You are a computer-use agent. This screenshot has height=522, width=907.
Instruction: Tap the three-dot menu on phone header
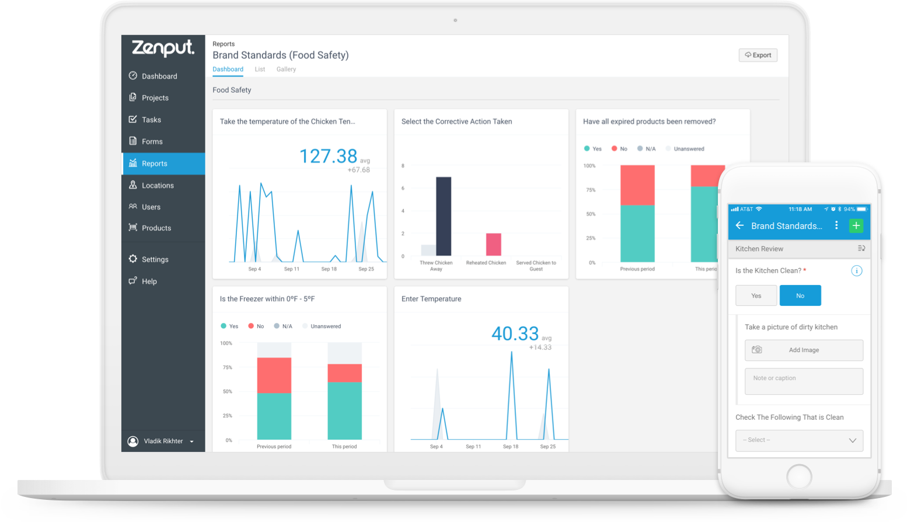(836, 226)
